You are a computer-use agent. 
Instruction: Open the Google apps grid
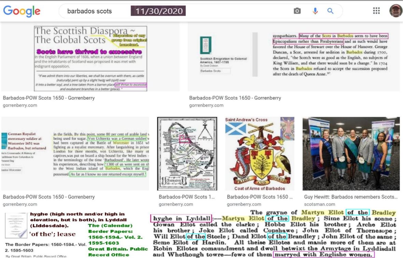pyautogui.click(x=376, y=11)
